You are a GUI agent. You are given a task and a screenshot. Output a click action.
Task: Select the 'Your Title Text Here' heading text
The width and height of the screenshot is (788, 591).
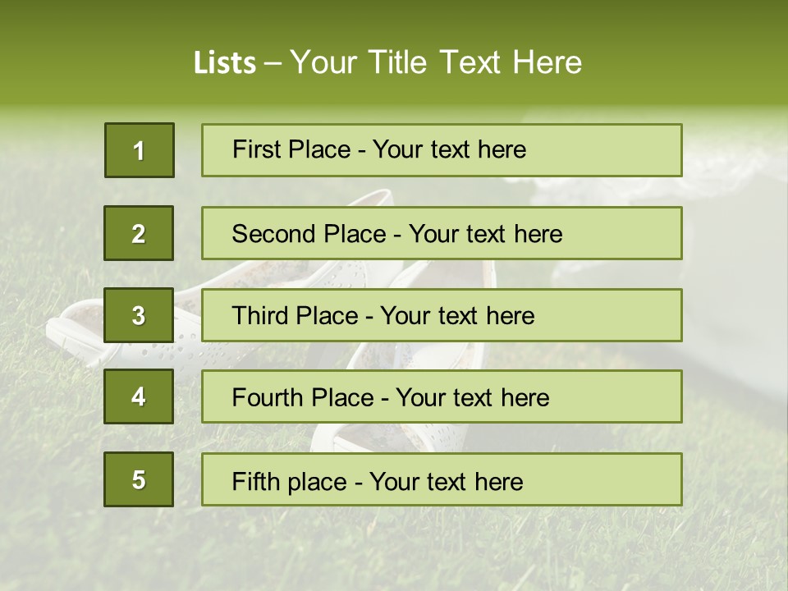tap(436, 62)
